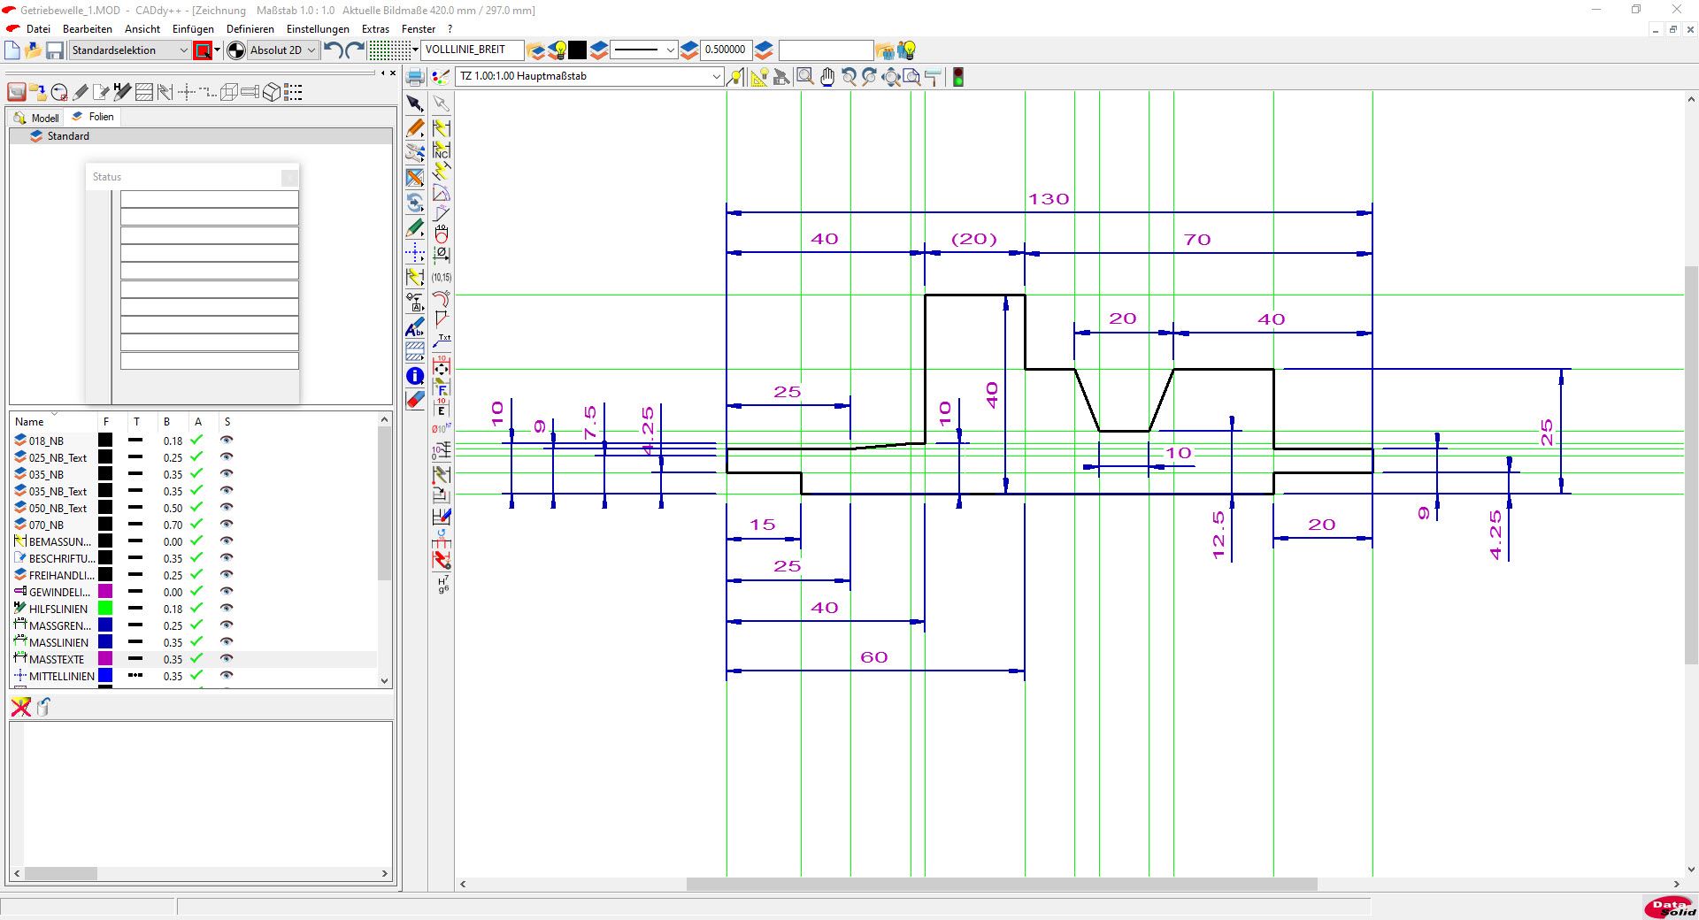Open the Bearbeiten menu

[x=88, y=29]
